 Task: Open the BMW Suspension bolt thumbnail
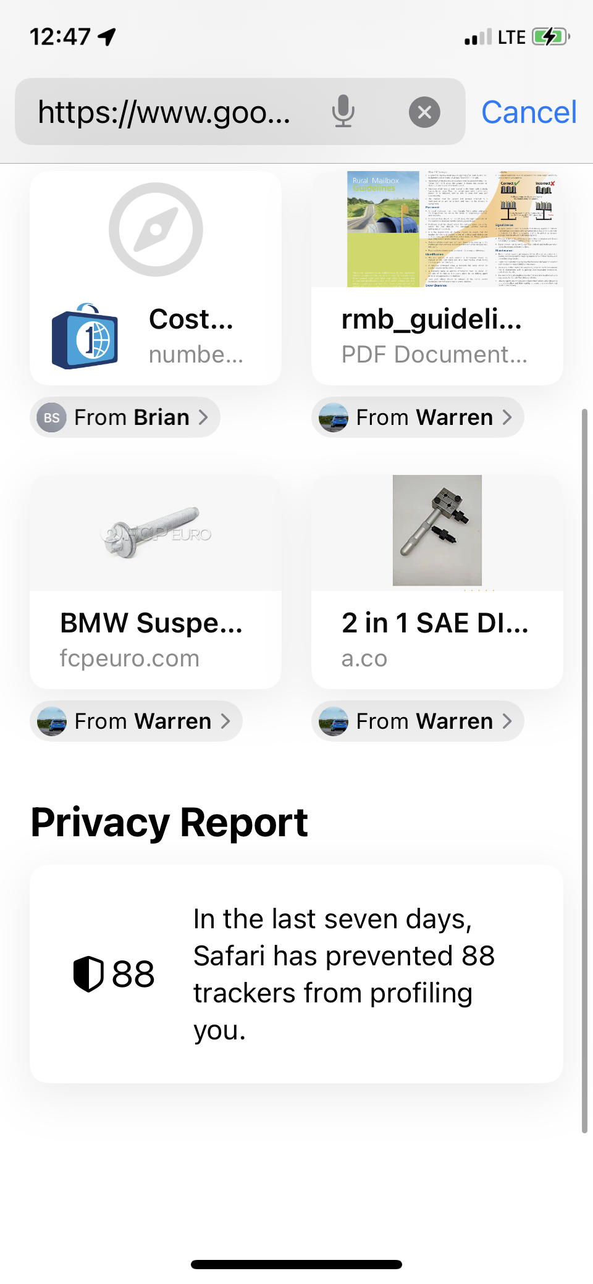156,533
